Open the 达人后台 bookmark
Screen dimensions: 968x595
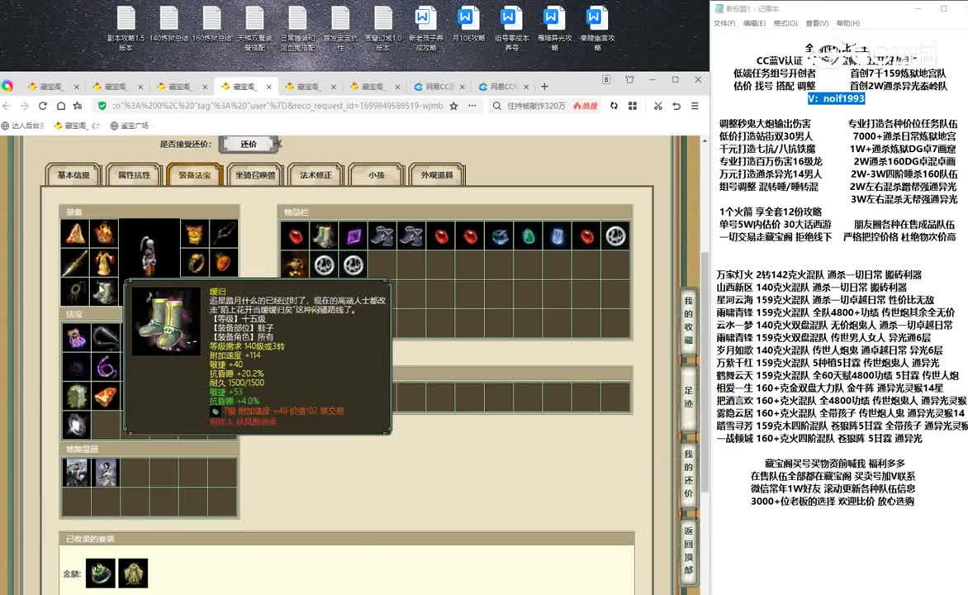pos(23,126)
